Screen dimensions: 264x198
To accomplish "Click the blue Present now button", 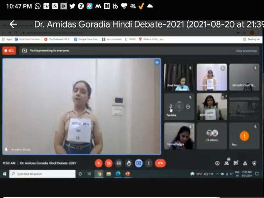I will (x=139, y=163).
